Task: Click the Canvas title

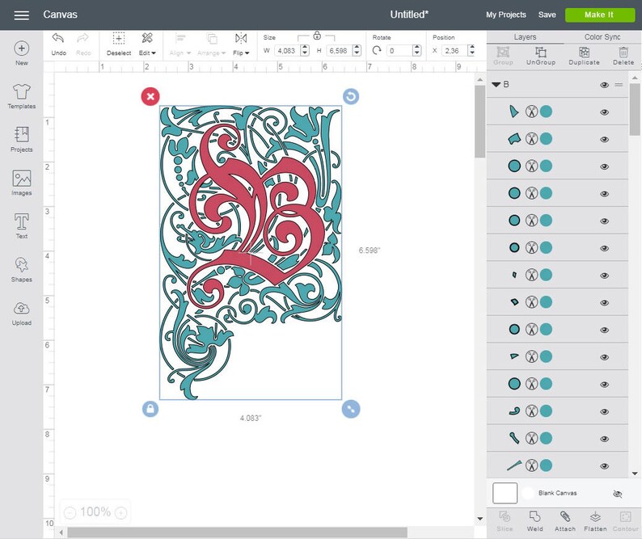Action: point(60,15)
